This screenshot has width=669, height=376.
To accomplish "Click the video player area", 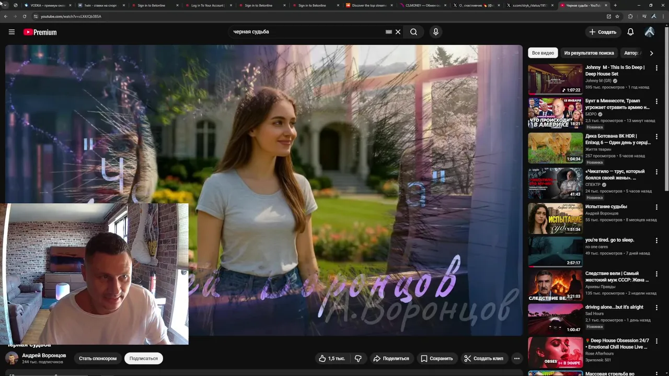I will pyautogui.click(x=263, y=190).
